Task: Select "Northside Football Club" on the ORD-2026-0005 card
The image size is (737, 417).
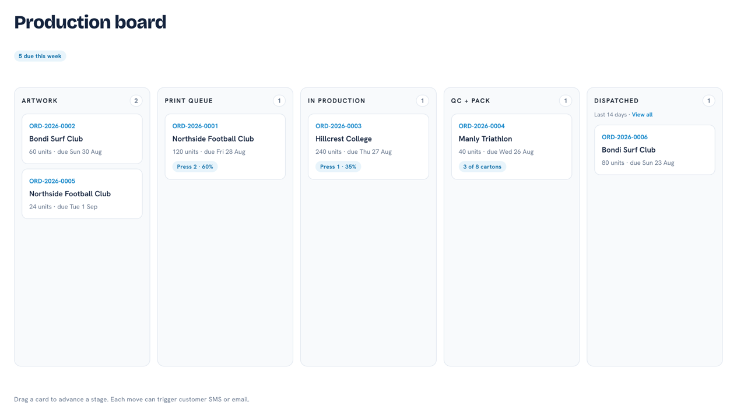Action: (70, 194)
